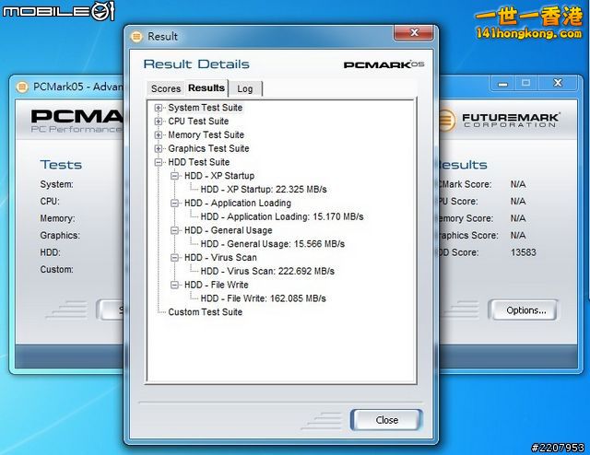
Task: Close the Result dialog with the red X
Action: point(414,34)
